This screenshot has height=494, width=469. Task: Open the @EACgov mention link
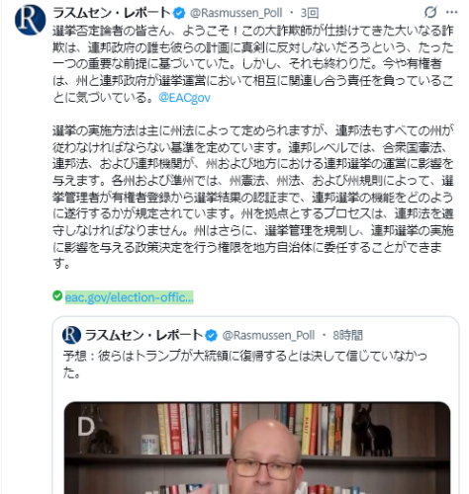tap(184, 98)
